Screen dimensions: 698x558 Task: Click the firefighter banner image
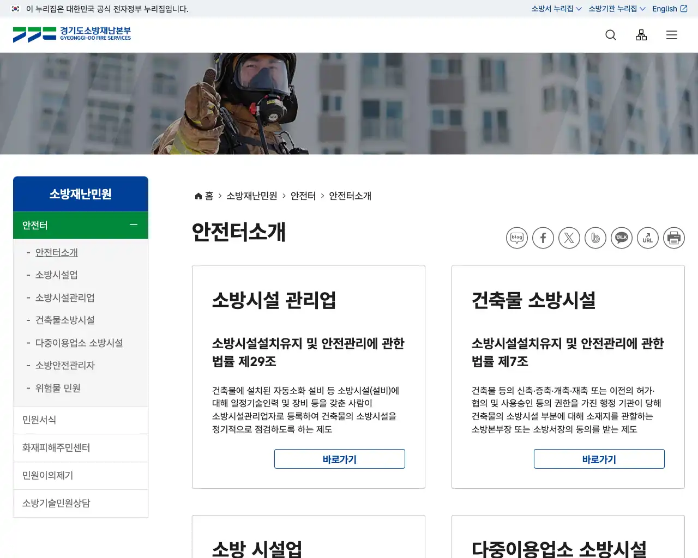(349, 104)
